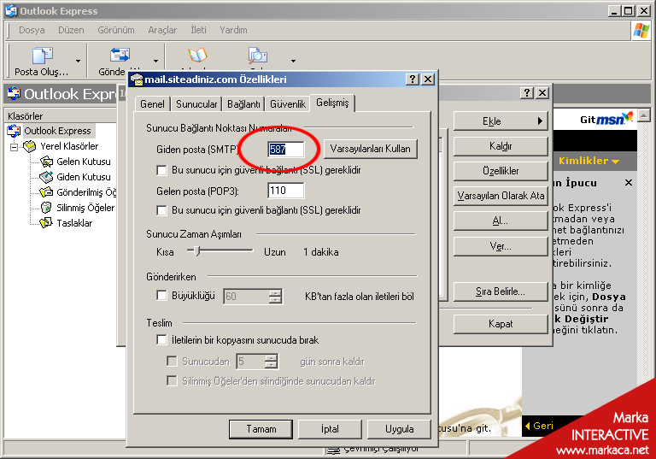Open the Ekle submenu button
The height and width of the screenshot is (459, 656).
[x=501, y=121]
